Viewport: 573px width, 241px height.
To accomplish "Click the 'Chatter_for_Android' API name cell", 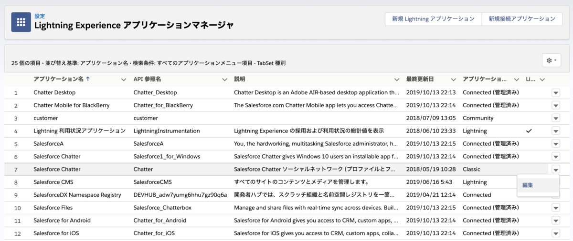I will pyautogui.click(x=160, y=221).
